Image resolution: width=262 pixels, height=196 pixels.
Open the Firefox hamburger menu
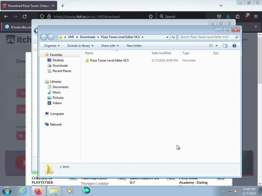pyautogui.click(x=256, y=17)
